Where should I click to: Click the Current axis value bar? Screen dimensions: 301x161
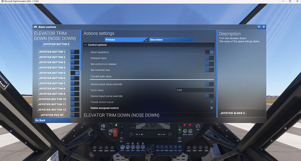(x=152, y=80)
